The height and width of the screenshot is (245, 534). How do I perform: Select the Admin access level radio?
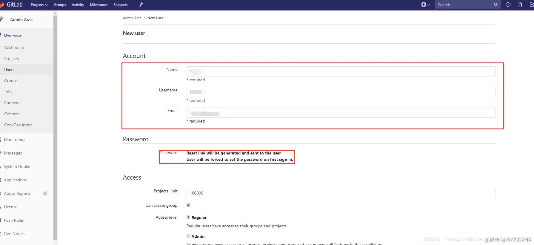tap(188, 236)
